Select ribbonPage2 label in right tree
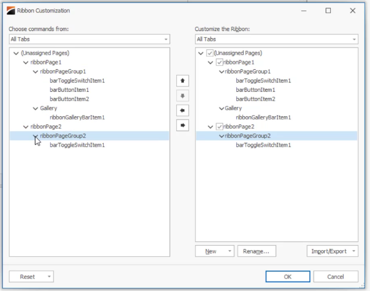Image resolution: width=370 pixels, height=291 pixels. coord(239,127)
